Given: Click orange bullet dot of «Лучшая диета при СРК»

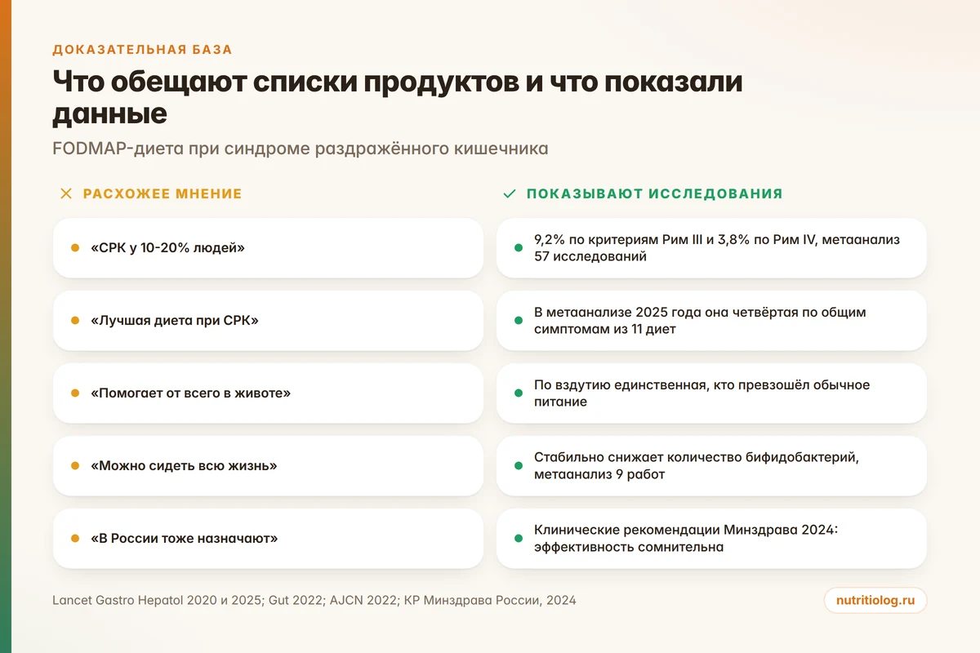Looking at the screenshot, I should pos(75,321).
